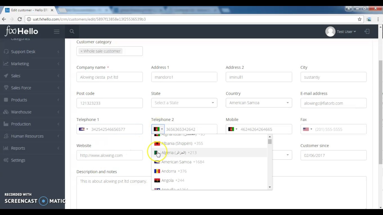This screenshot has height=215, width=383.
Task: Expand the Marketing sidebar menu
Action: pos(32,64)
